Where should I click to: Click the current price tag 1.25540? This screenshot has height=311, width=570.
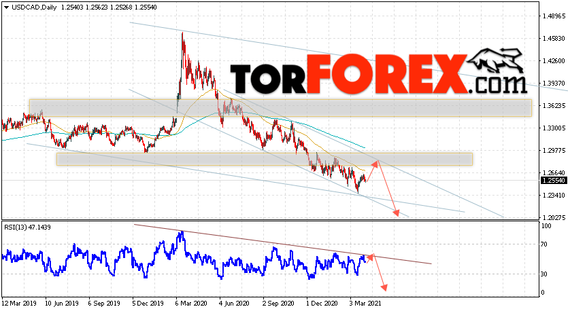tap(554, 181)
